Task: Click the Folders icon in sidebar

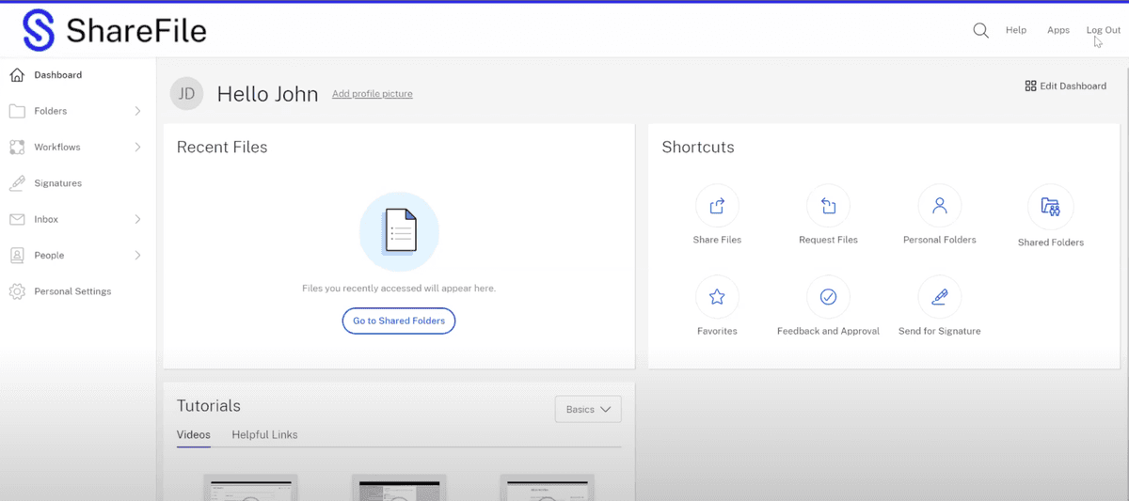Action: click(17, 111)
